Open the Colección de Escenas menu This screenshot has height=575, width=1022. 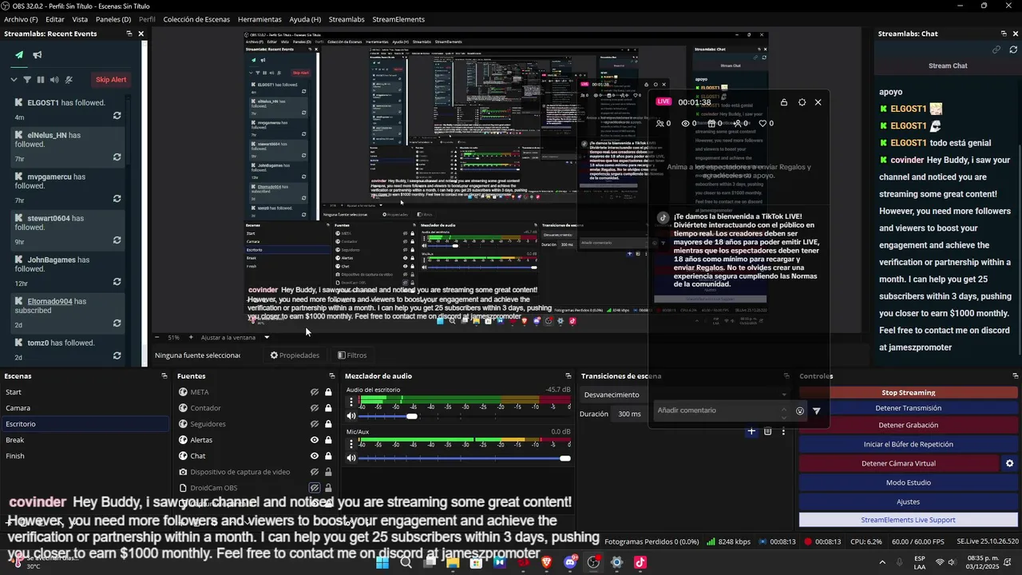(196, 19)
